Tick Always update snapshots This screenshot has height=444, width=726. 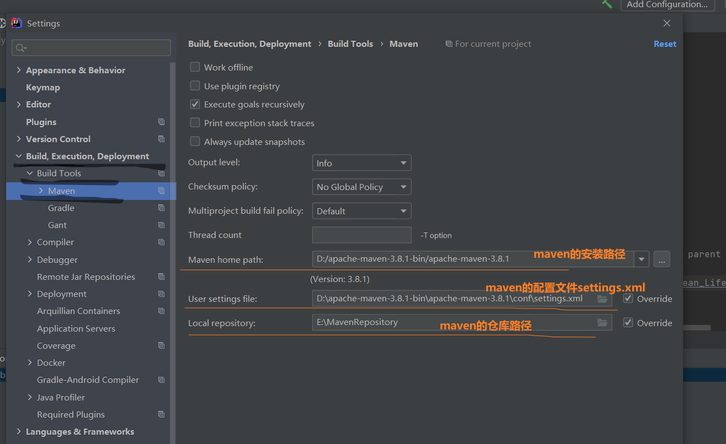pyautogui.click(x=195, y=142)
